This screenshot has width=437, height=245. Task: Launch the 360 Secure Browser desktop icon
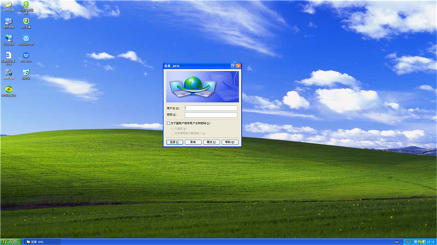pyautogui.click(x=26, y=7)
